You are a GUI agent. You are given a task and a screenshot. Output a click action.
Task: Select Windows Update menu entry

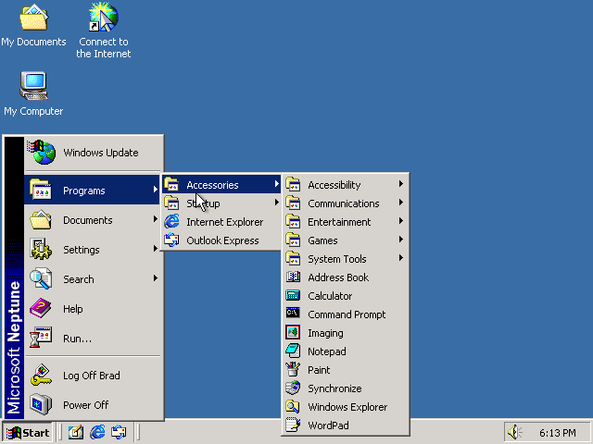tap(94, 153)
